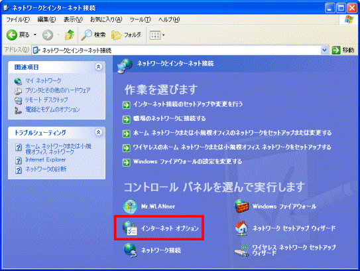Select Windows ファイアウォールの設定を変更する task
The image size is (360, 271).
tap(188, 161)
